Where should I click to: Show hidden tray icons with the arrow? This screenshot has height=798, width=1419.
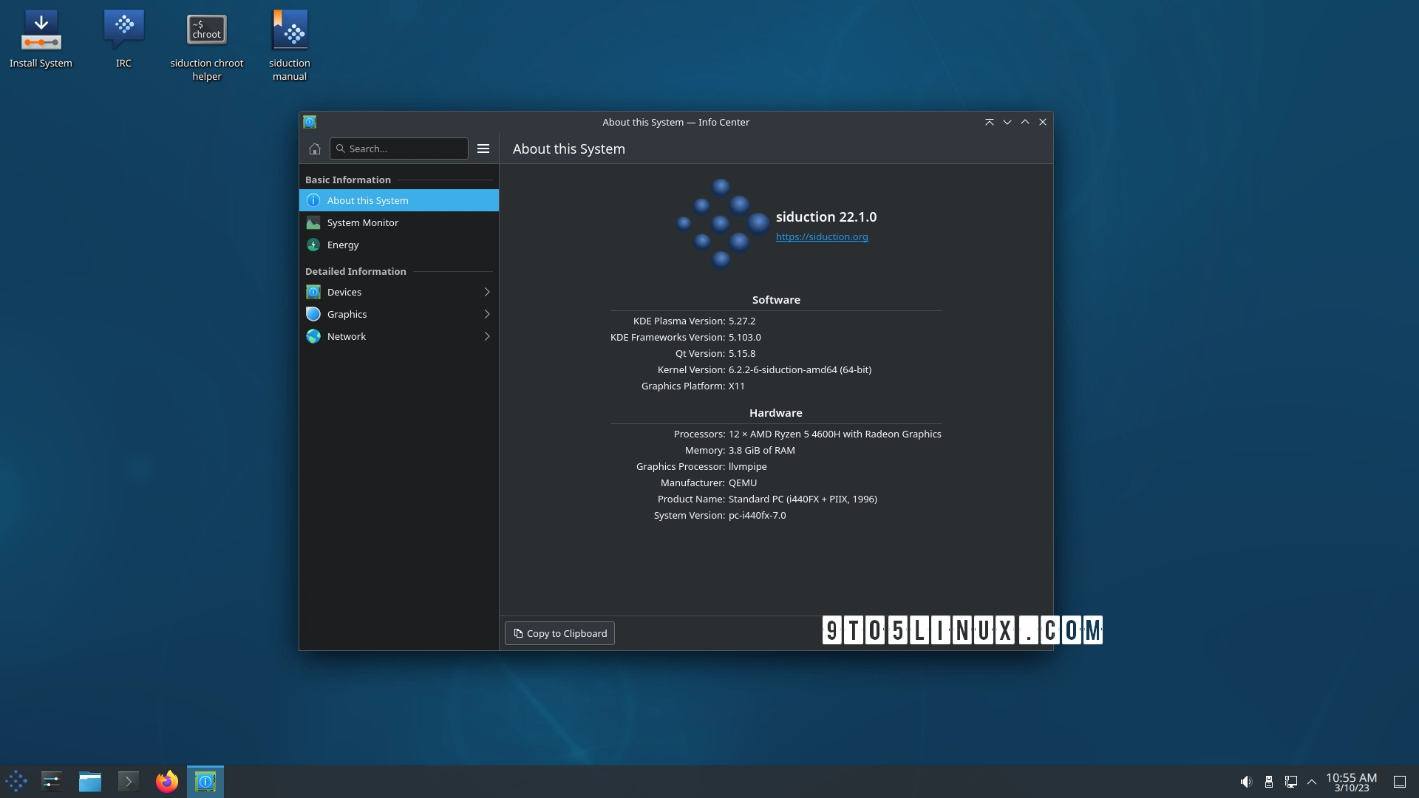(1312, 781)
